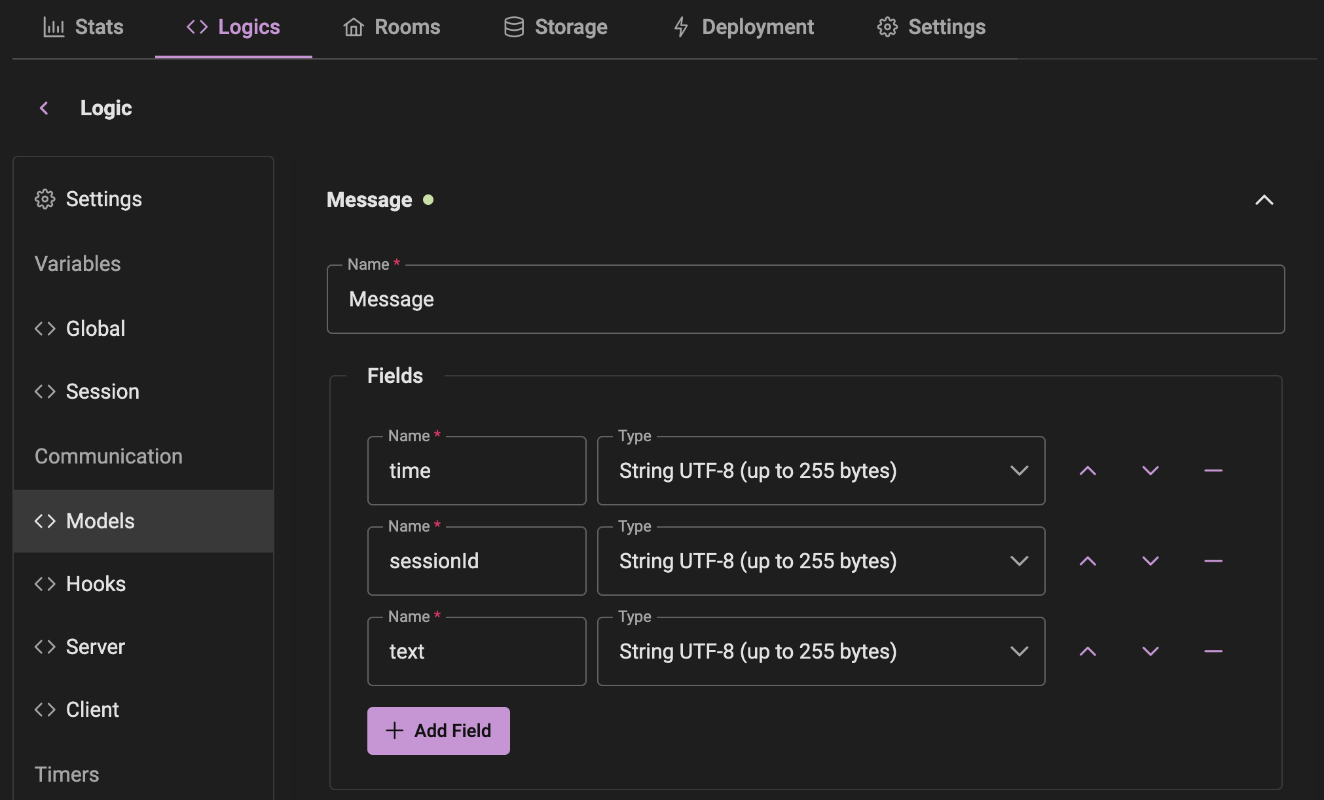Image resolution: width=1324 pixels, height=800 pixels.
Task: Click the Models sidebar icon
Action: click(x=45, y=519)
